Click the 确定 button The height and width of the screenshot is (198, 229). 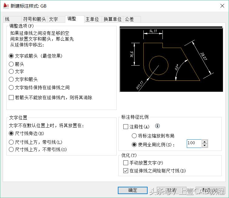133,190
